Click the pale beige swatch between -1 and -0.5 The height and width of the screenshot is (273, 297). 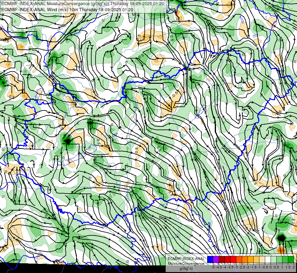[x=262, y=260]
